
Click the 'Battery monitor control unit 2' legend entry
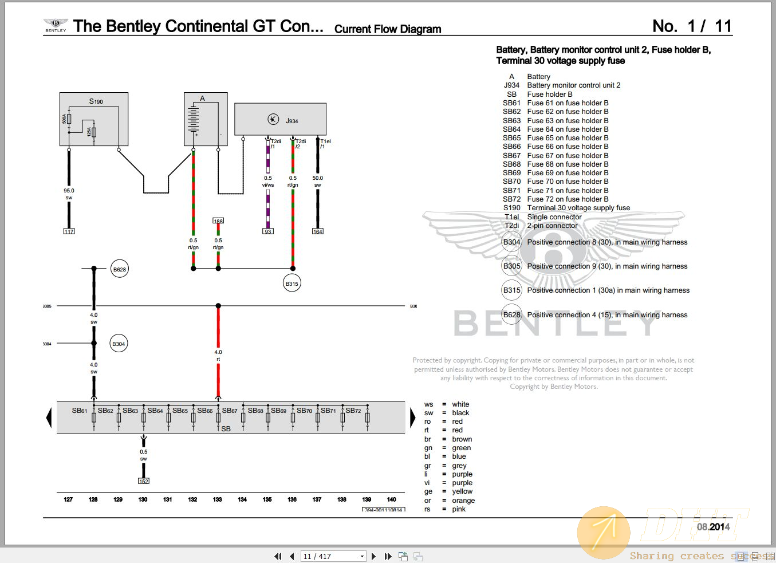coord(574,85)
